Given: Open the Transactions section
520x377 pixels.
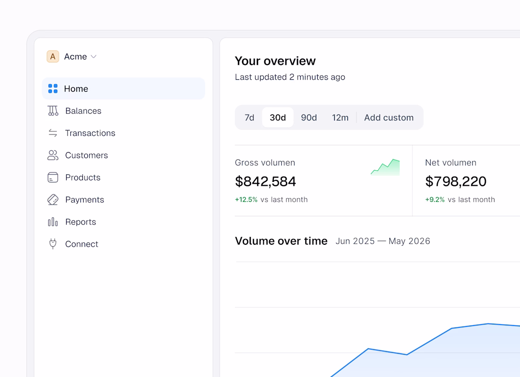Looking at the screenshot, I should (90, 133).
